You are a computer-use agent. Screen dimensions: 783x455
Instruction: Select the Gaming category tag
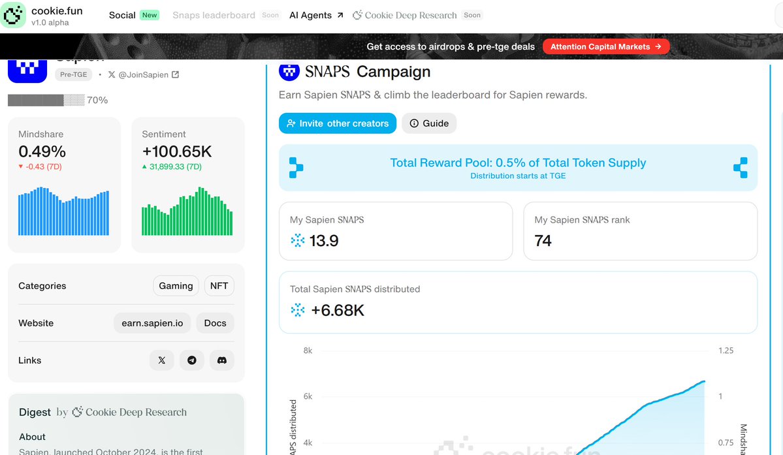tap(176, 286)
